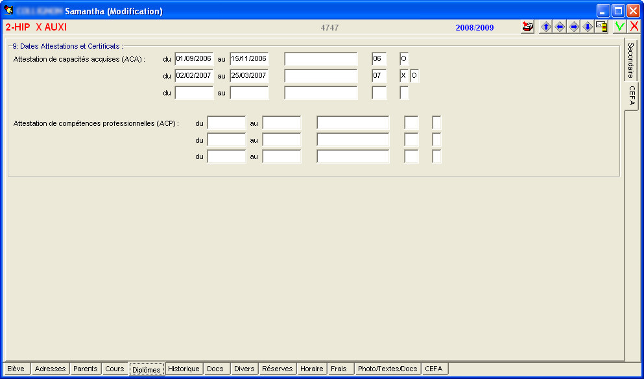Focus the third ACP row end date field
Image resolution: width=644 pixels, height=379 pixels.
tap(281, 156)
